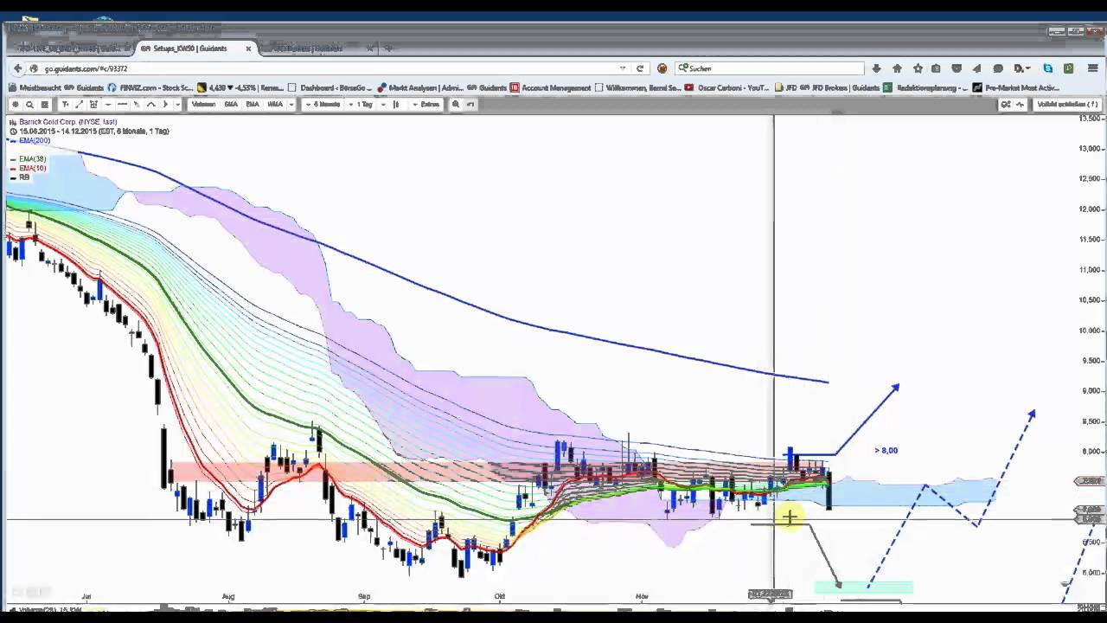The image size is (1107, 623).
Task: Toggle the EMA(10) legend entry
Action: click(32, 168)
